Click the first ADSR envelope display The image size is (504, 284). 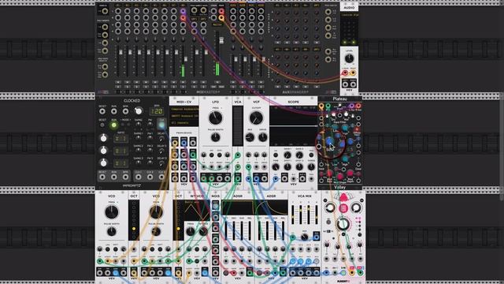coord(238,207)
